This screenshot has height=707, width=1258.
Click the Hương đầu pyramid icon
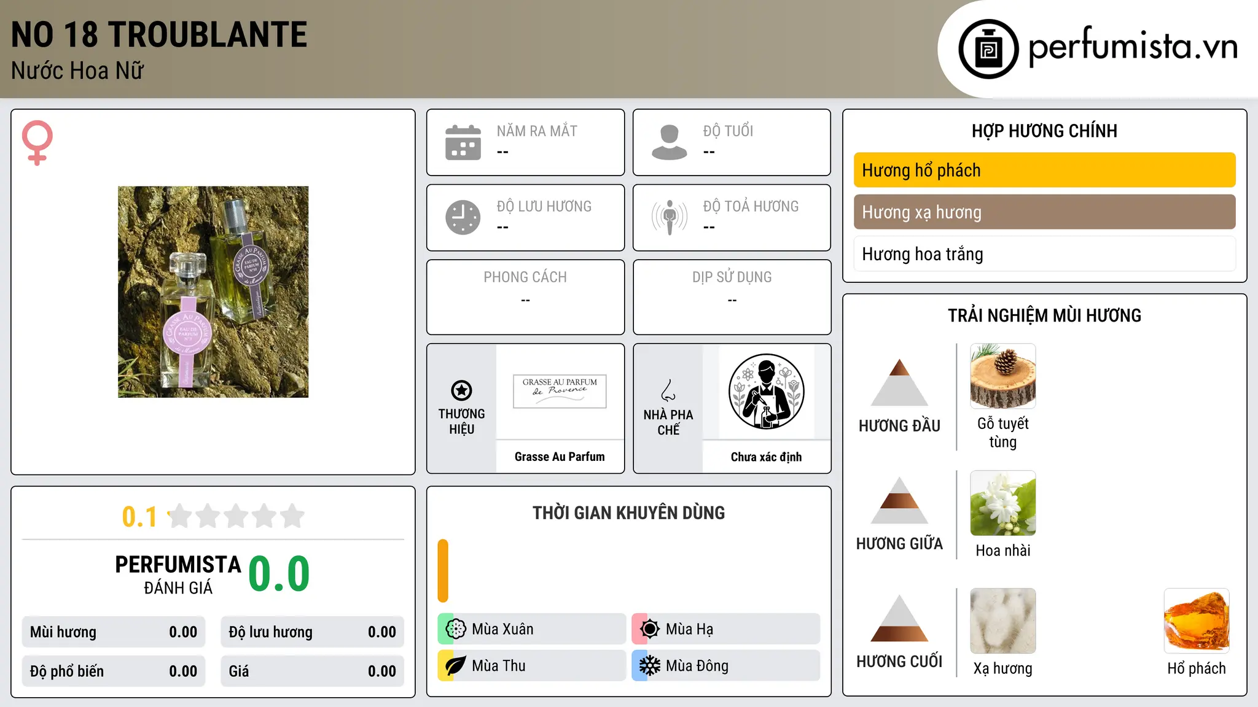[x=899, y=382]
